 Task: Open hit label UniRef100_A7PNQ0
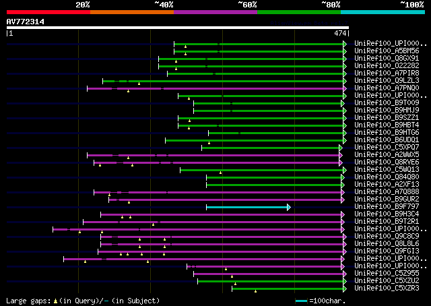pos(387,88)
